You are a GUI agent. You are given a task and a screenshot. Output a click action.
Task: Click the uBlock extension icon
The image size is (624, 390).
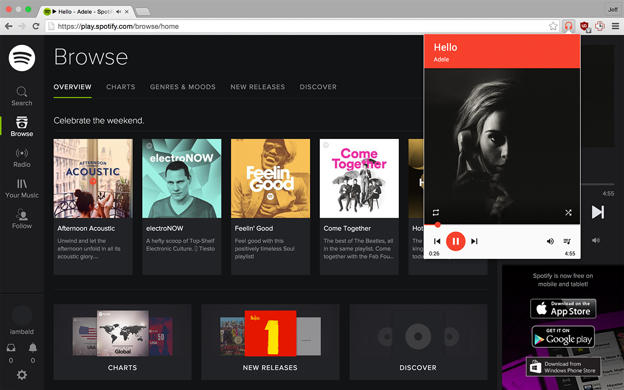click(585, 26)
